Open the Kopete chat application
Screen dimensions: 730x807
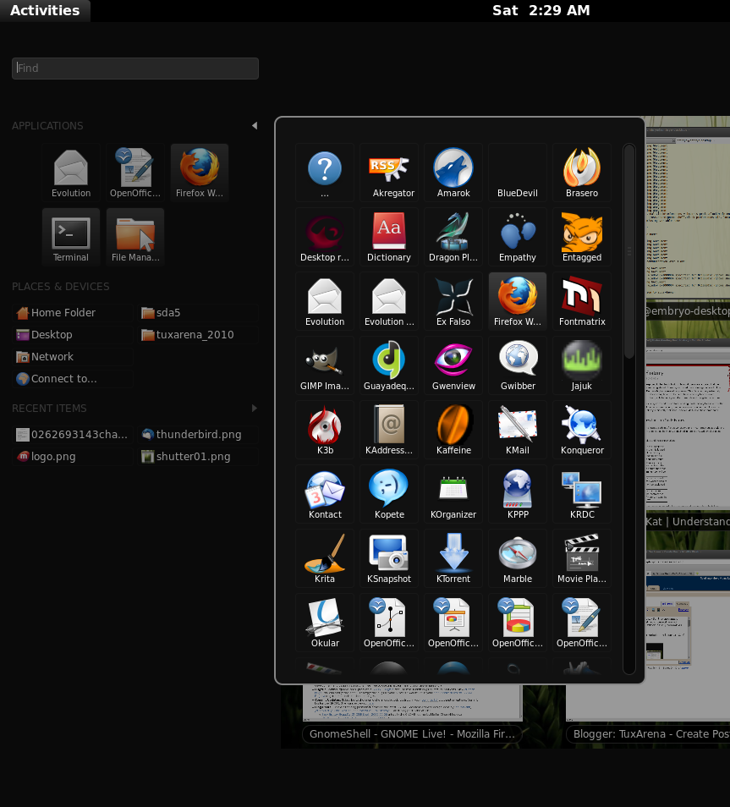(x=389, y=493)
